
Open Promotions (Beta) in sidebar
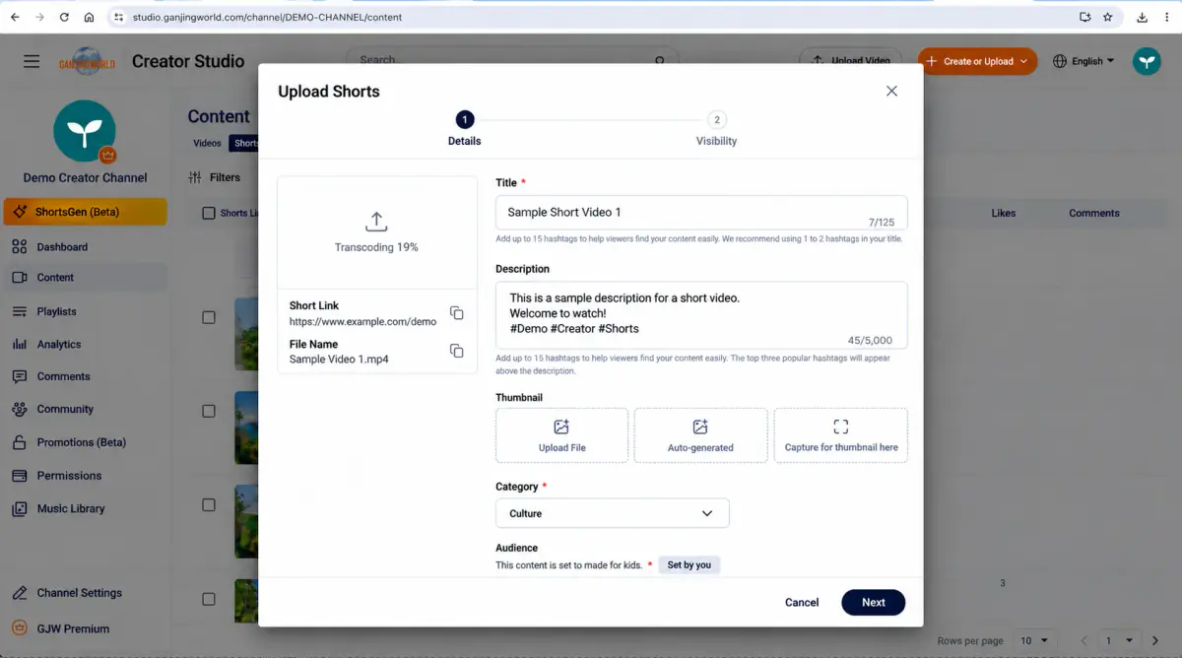pos(85,442)
